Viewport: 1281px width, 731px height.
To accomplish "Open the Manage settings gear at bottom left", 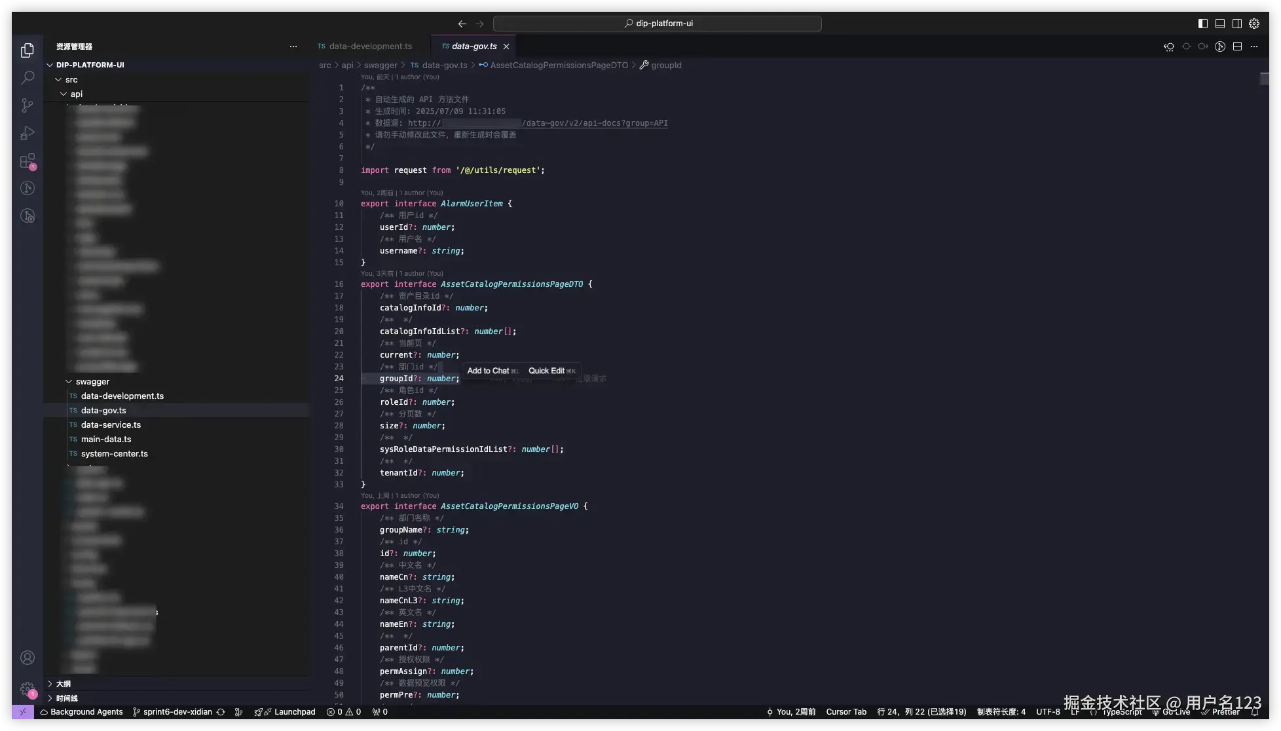I will click(28, 689).
